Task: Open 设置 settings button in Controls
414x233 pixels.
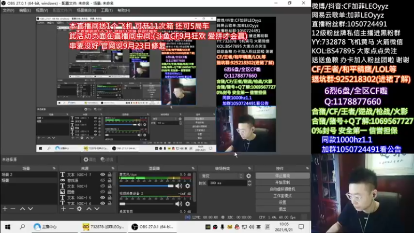Action: tap(283, 202)
